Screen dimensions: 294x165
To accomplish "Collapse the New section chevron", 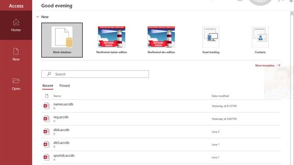I will click(38, 17).
